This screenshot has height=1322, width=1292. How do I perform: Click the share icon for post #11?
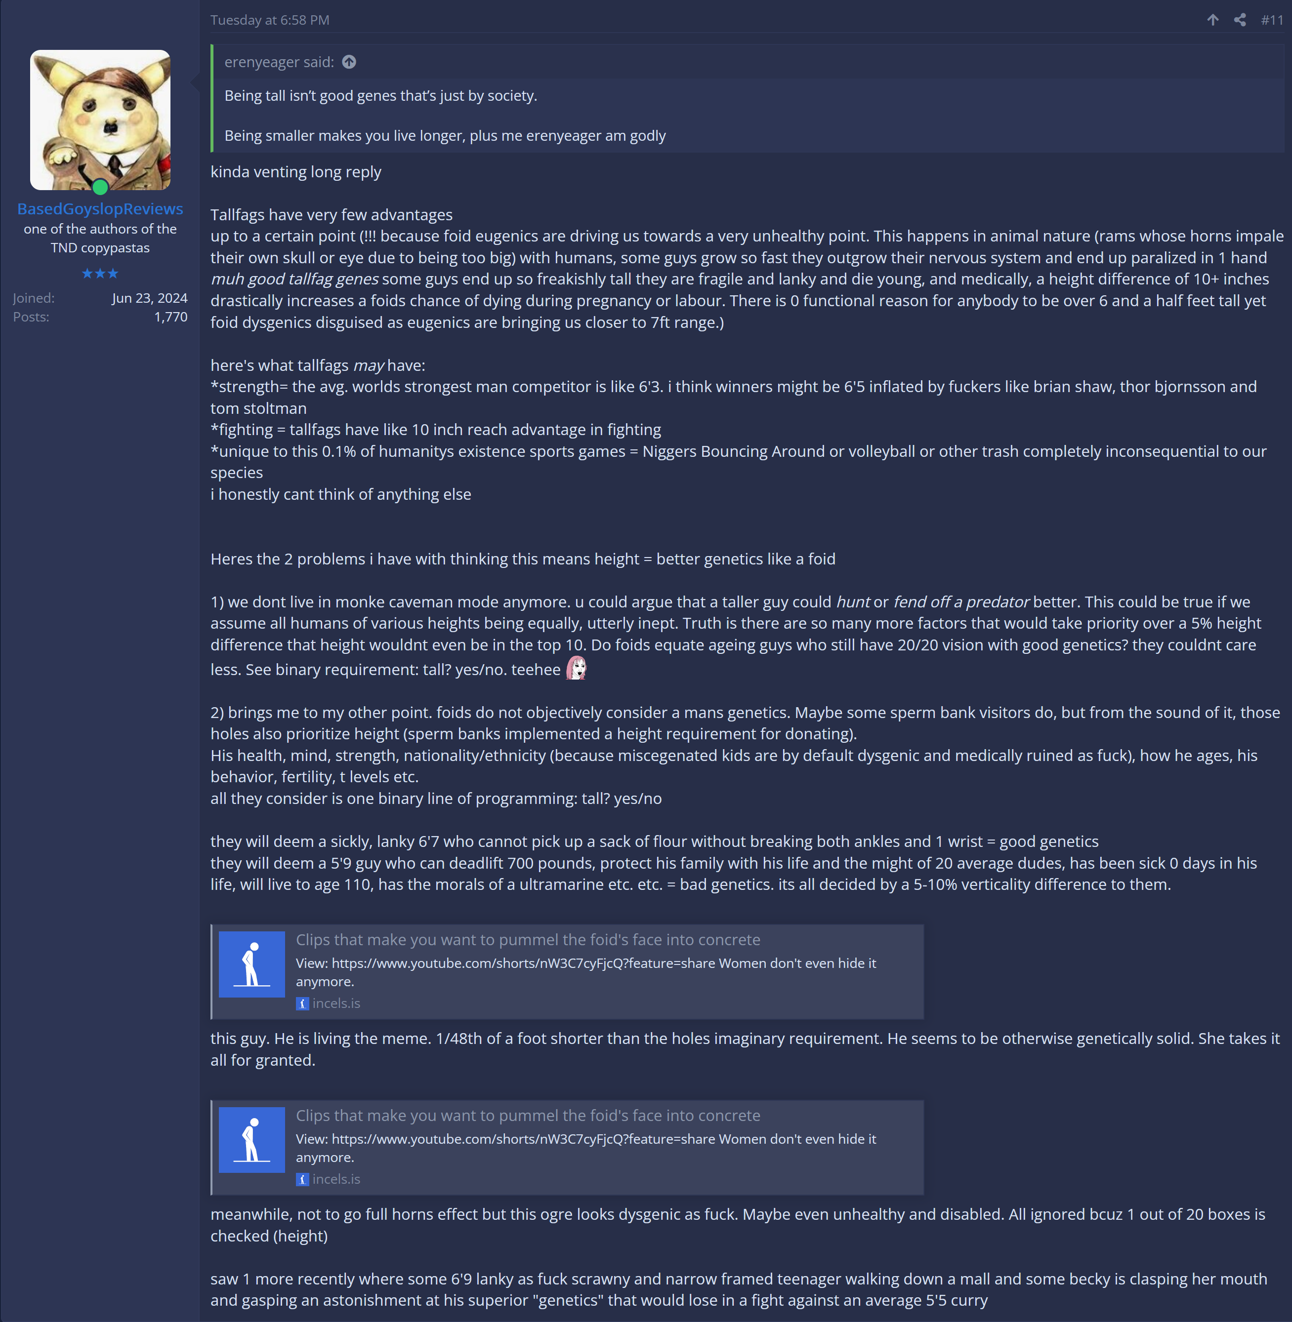[1240, 20]
